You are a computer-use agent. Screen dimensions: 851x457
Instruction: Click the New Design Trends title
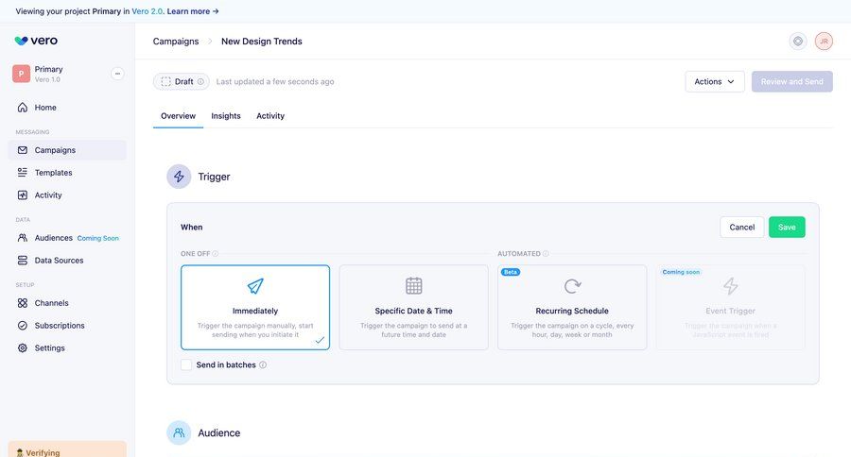[262, 42]
